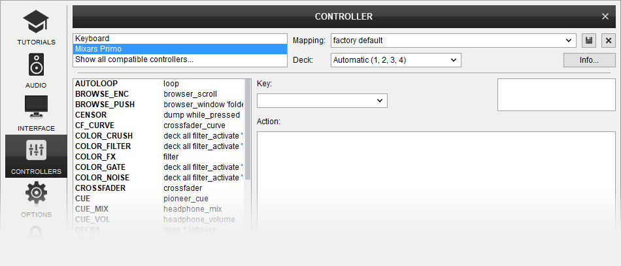621x266 pixels.
Task: Delete the mapping with the X icon
Action: point(609,41)
